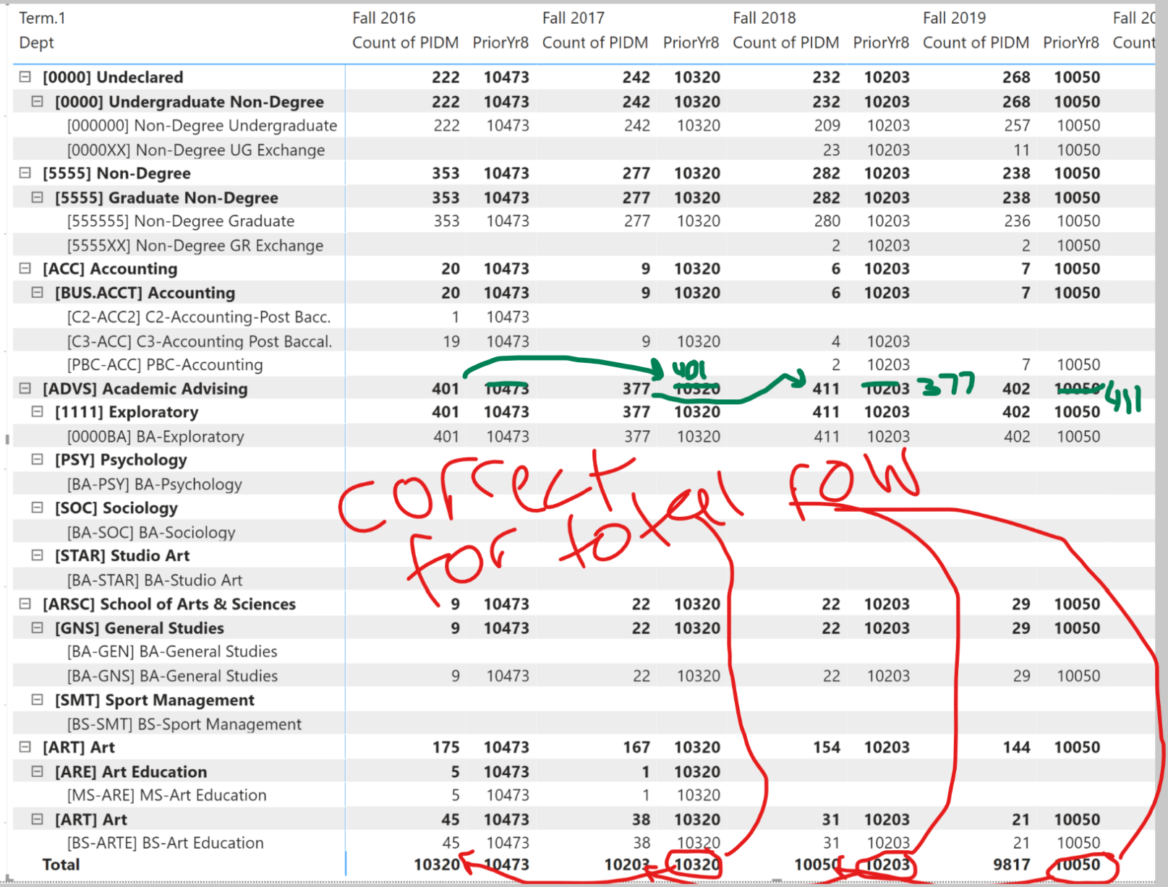Collapse the [5555] Non-Degree row
This screenshot has width=1168, height=887.
(x=25, y=173)
